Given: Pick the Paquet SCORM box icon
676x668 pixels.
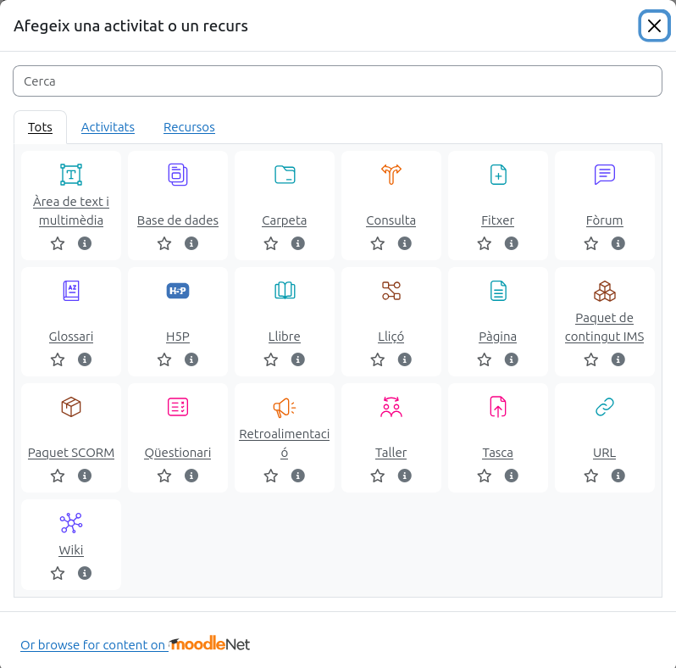Looking at the screenshot, I should point(71,407).
